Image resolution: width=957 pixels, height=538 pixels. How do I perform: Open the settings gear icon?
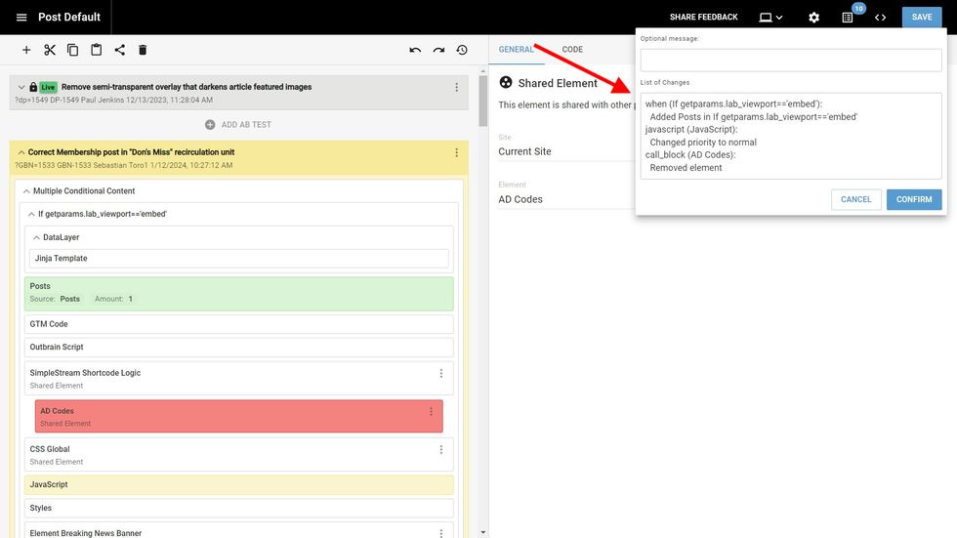coord(813,18)
